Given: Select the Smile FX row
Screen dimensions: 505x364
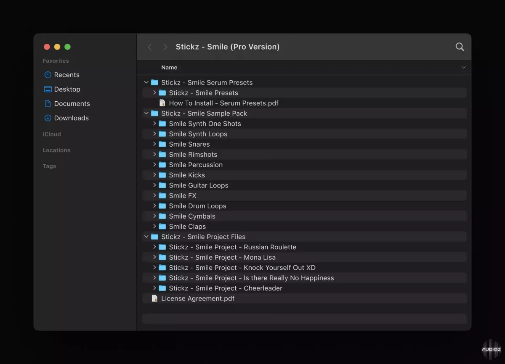Looking at the screenshot, I should coord(304,195).
